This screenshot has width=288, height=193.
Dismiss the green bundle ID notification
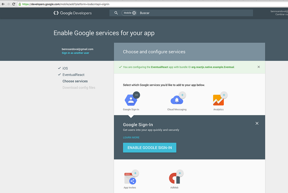pyautogui.click(x=259, y=67)
